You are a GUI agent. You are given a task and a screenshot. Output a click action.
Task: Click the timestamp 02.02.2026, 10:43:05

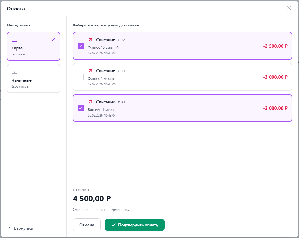click(102, 84)
